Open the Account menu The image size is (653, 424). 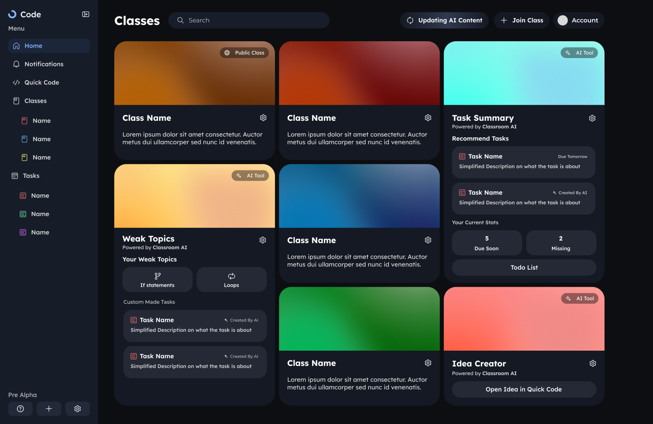(579, 20)
